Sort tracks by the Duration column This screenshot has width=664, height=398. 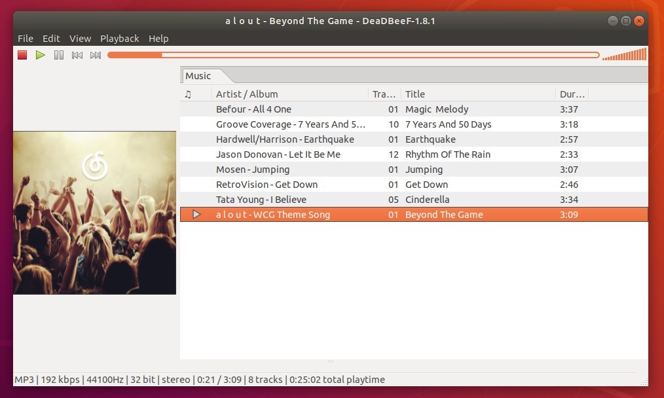tap(572, 94)
